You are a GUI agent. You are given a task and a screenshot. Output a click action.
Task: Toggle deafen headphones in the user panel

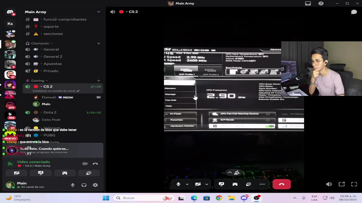(x=84, y=185)
